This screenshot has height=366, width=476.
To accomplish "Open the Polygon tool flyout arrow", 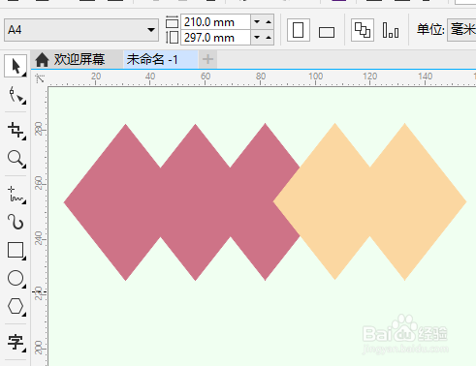I will [x=24, y=315].
